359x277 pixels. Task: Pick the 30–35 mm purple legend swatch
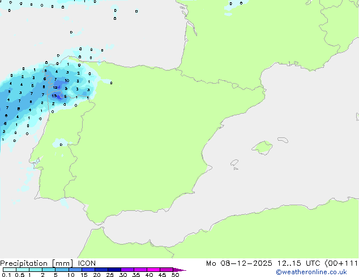(127, 270)
